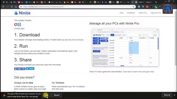177x99 pixels.
Task: Switch to the last New Tab tab
Action: click(x=149, y=2)
